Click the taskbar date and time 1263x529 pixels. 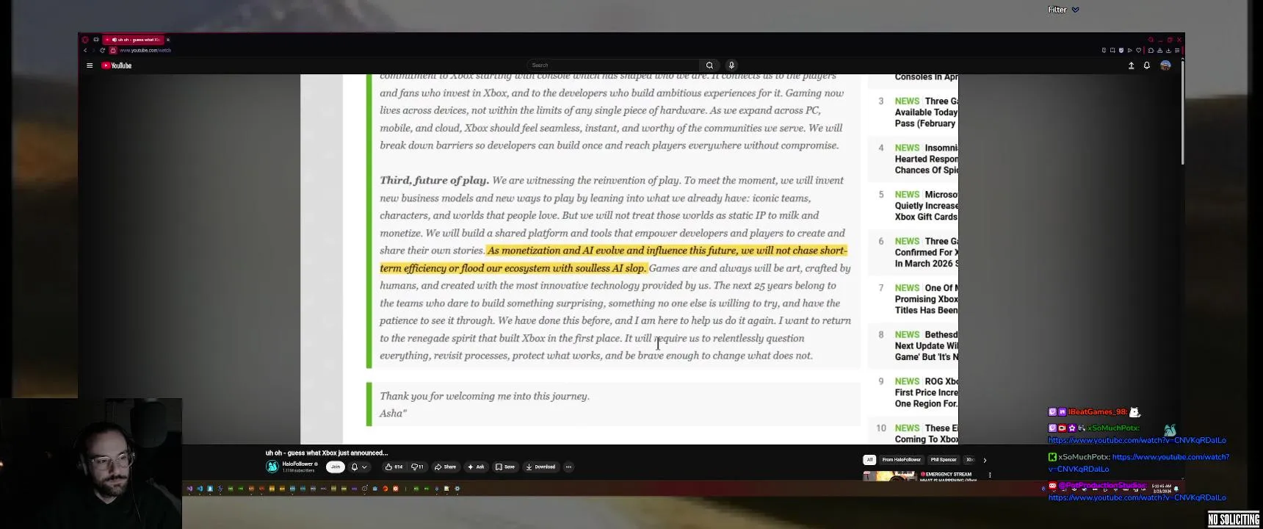(x=1162, y=489)
